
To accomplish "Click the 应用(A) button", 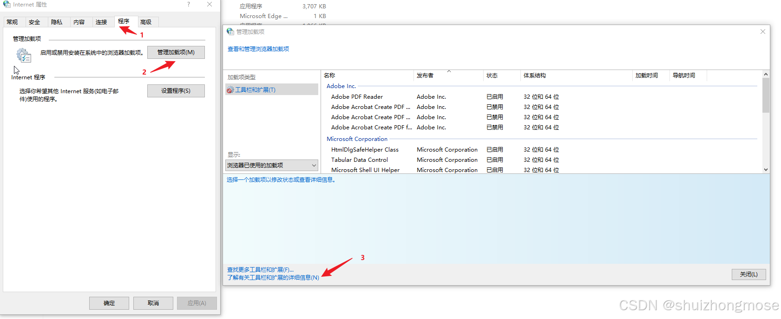I will click(x=197, y=303).
